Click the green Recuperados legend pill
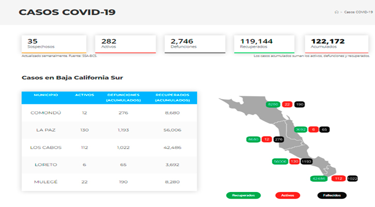The width and height of the screenshot is (375, 207). (244, 196)
